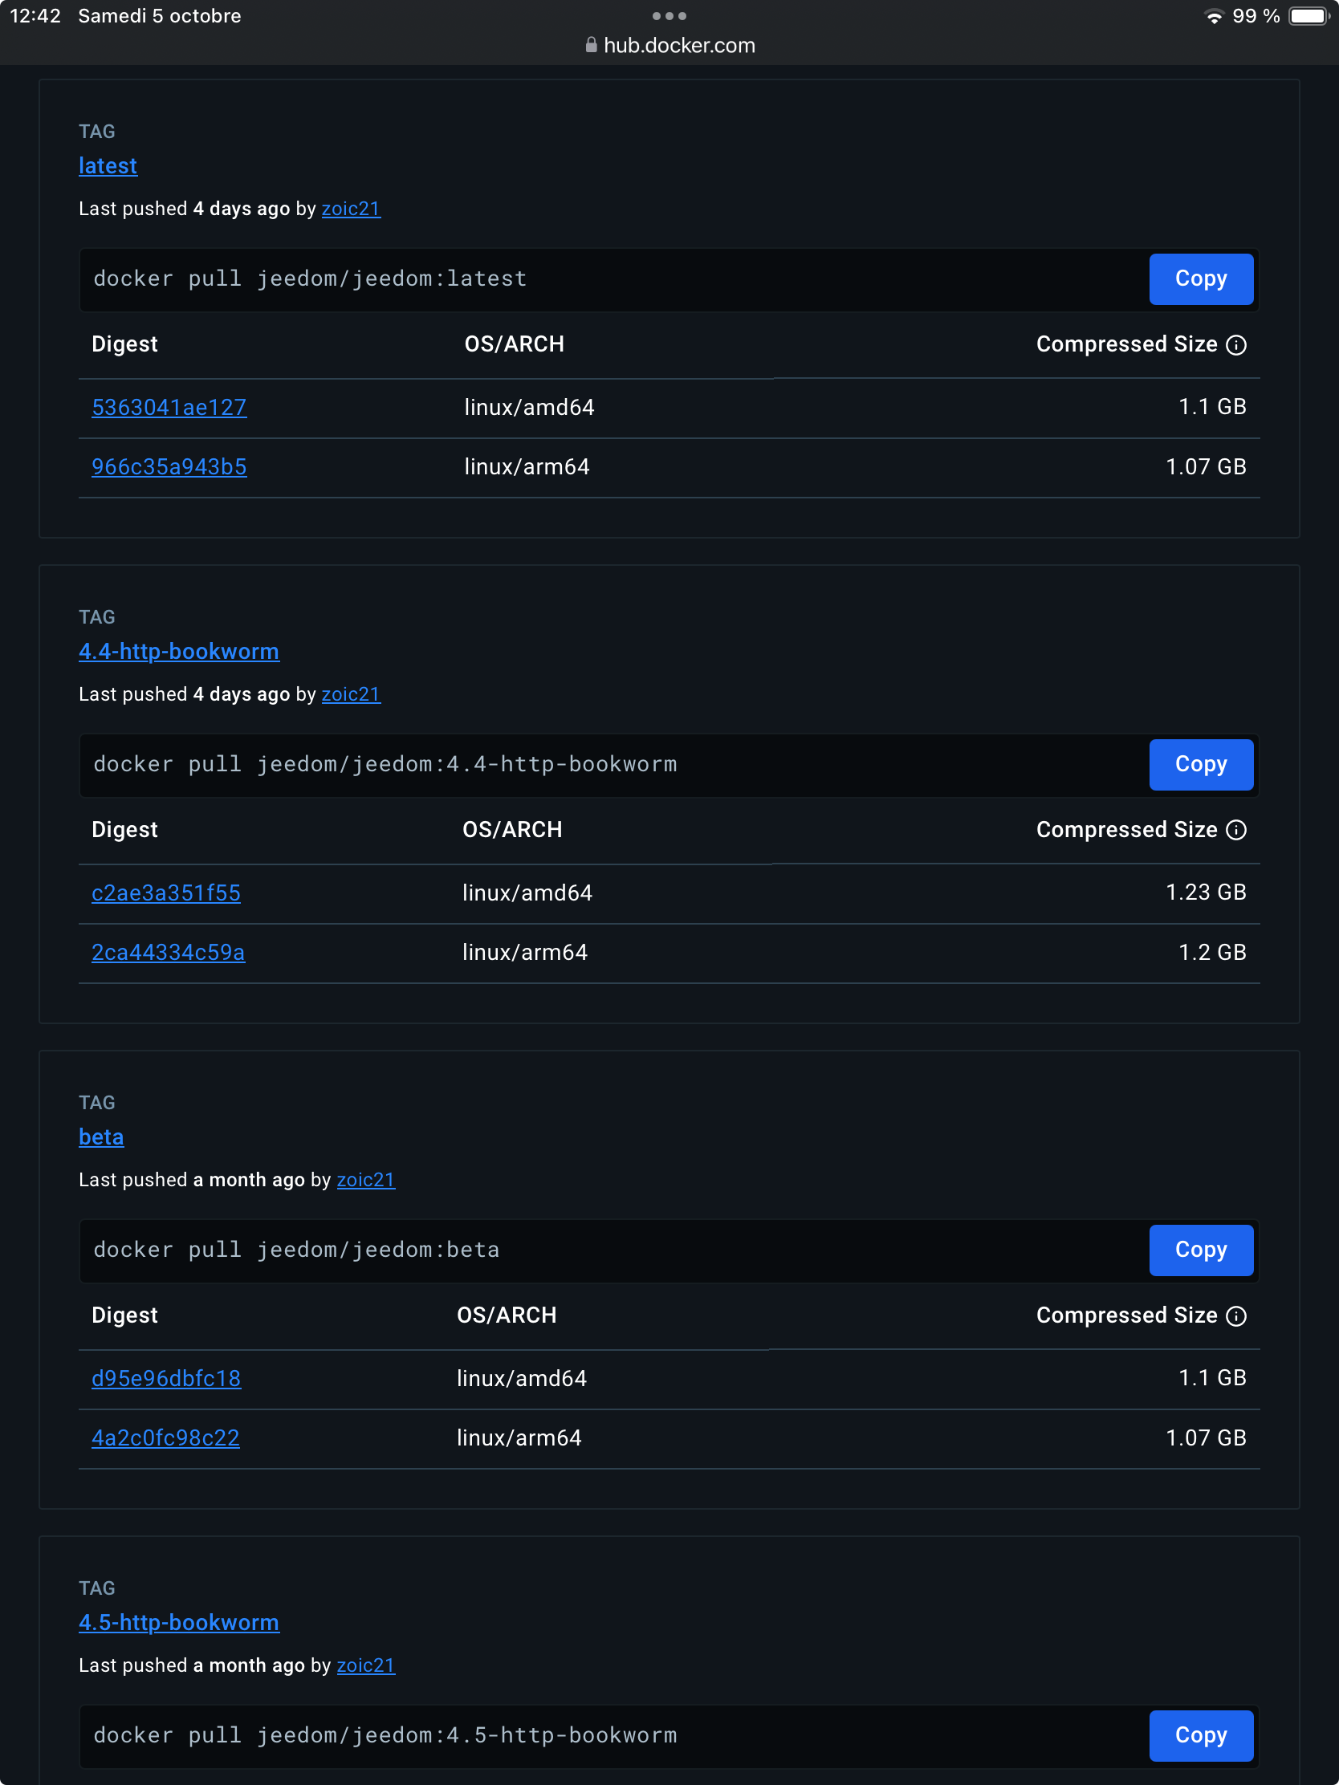Tap the lock icon beside hub.docker.com

coord(591,44)
